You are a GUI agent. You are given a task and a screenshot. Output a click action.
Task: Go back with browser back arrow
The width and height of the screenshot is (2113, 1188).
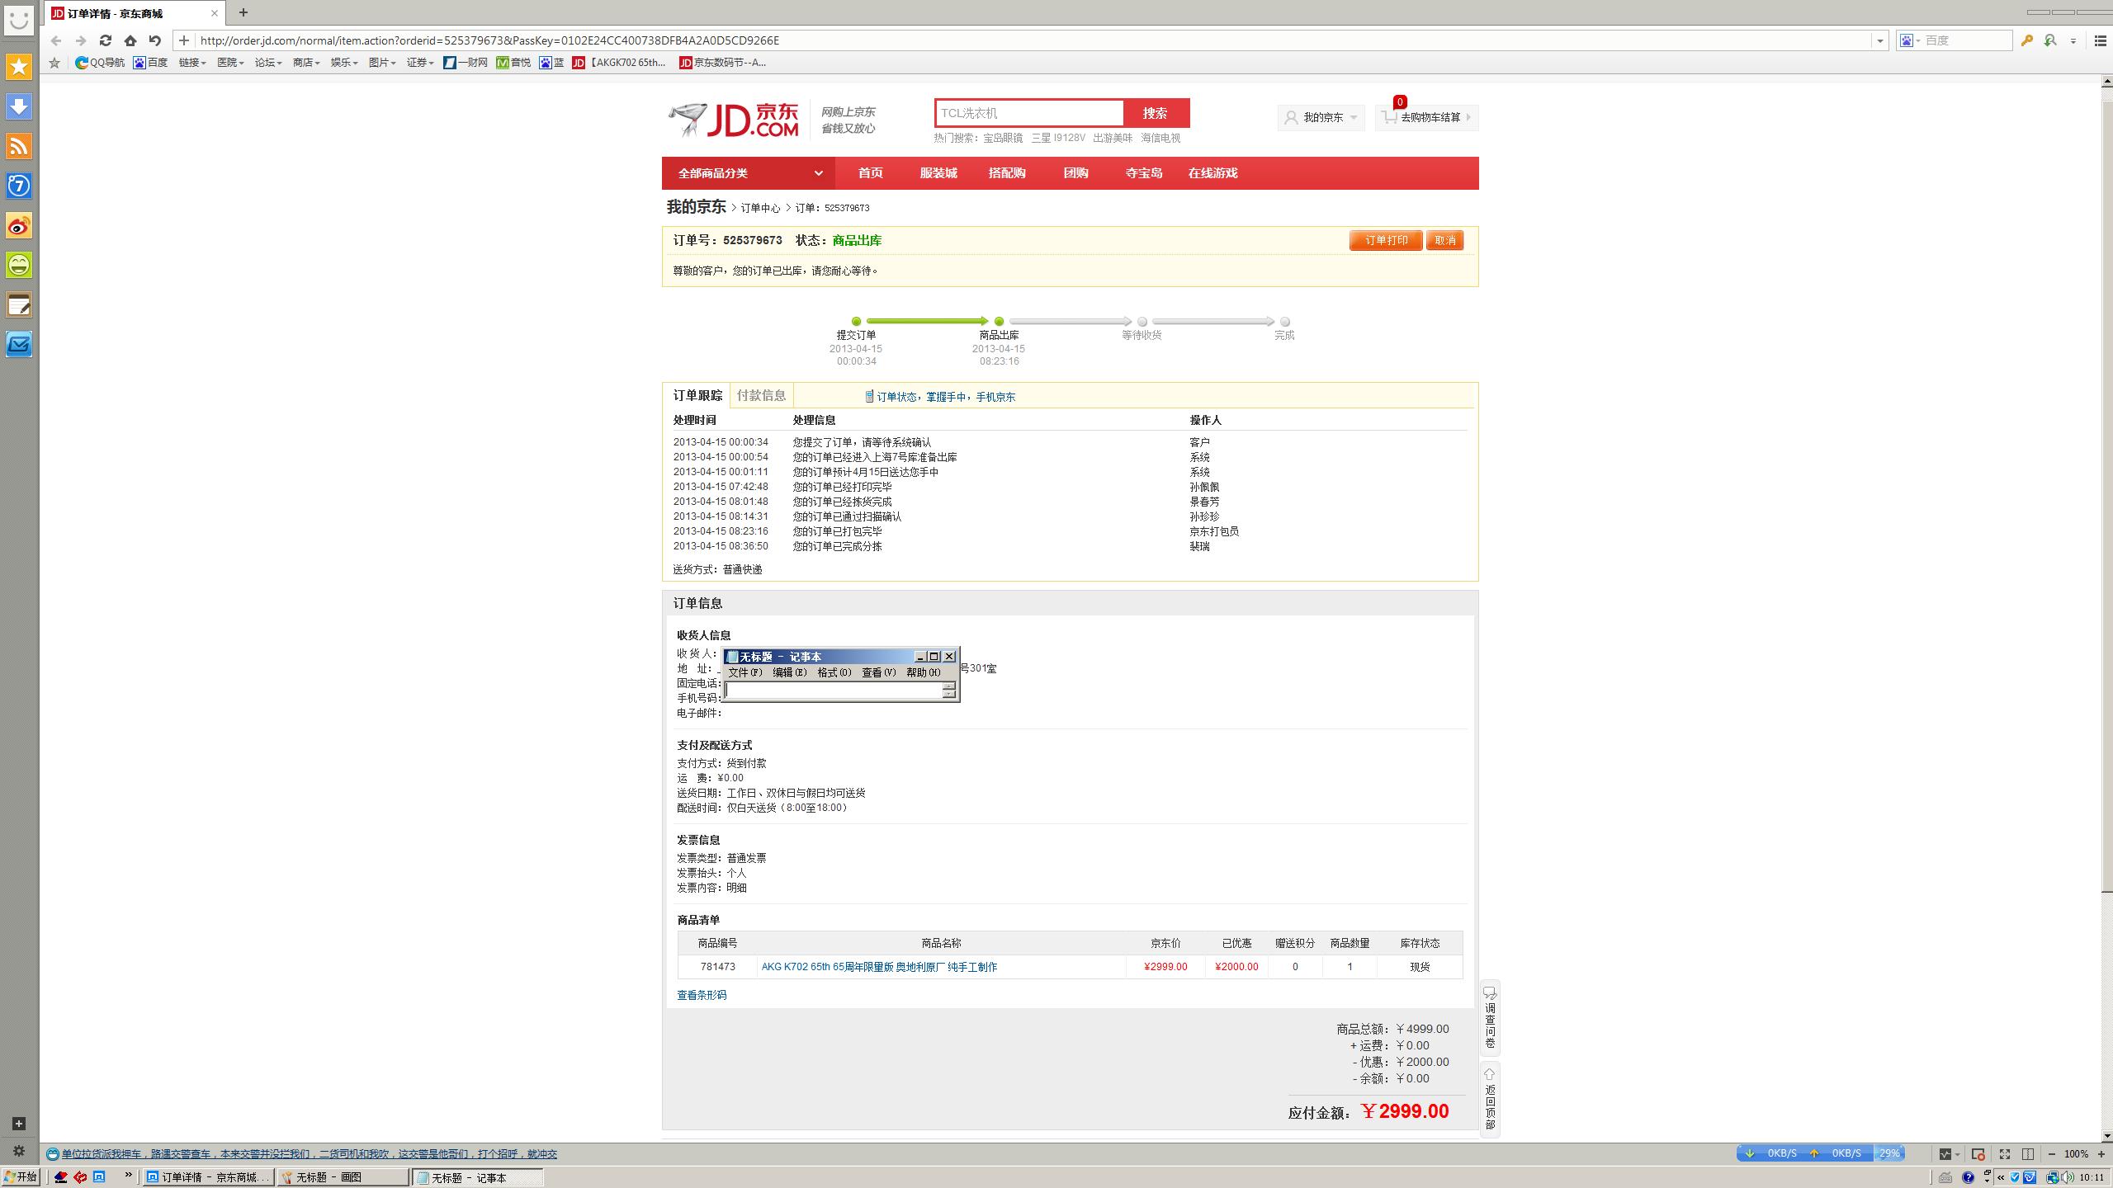(56, 40)
